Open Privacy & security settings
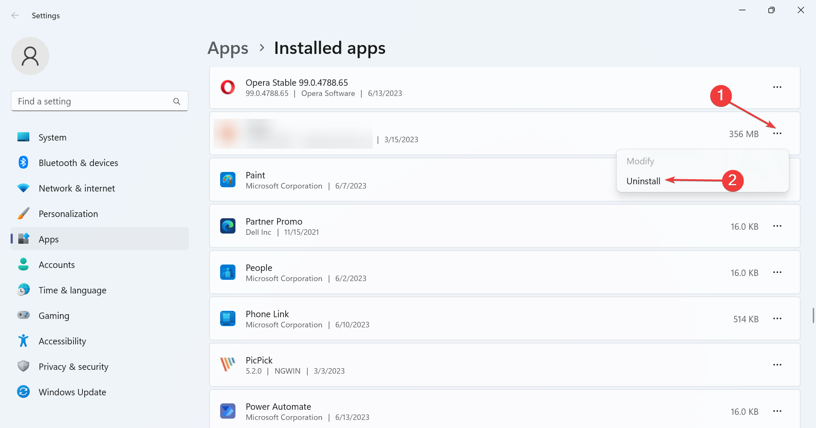Screen dimensions: 816x428 click(99, 366)
